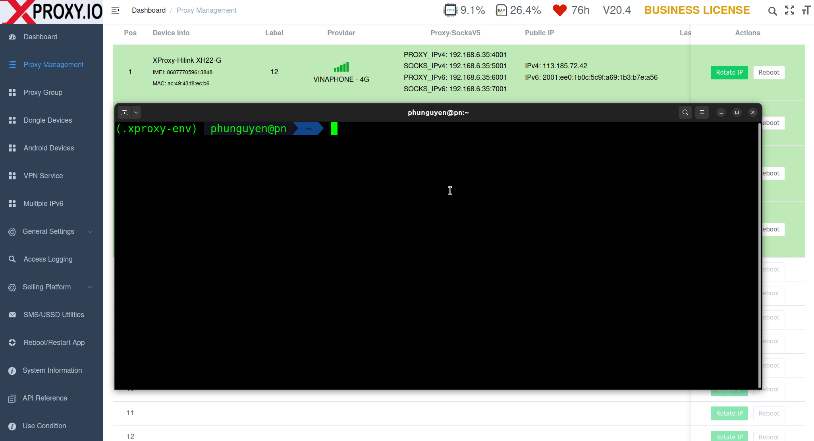Go to the SMS/USSD Utilities page
The image size is (814, 441).
(x=54, y=315)
